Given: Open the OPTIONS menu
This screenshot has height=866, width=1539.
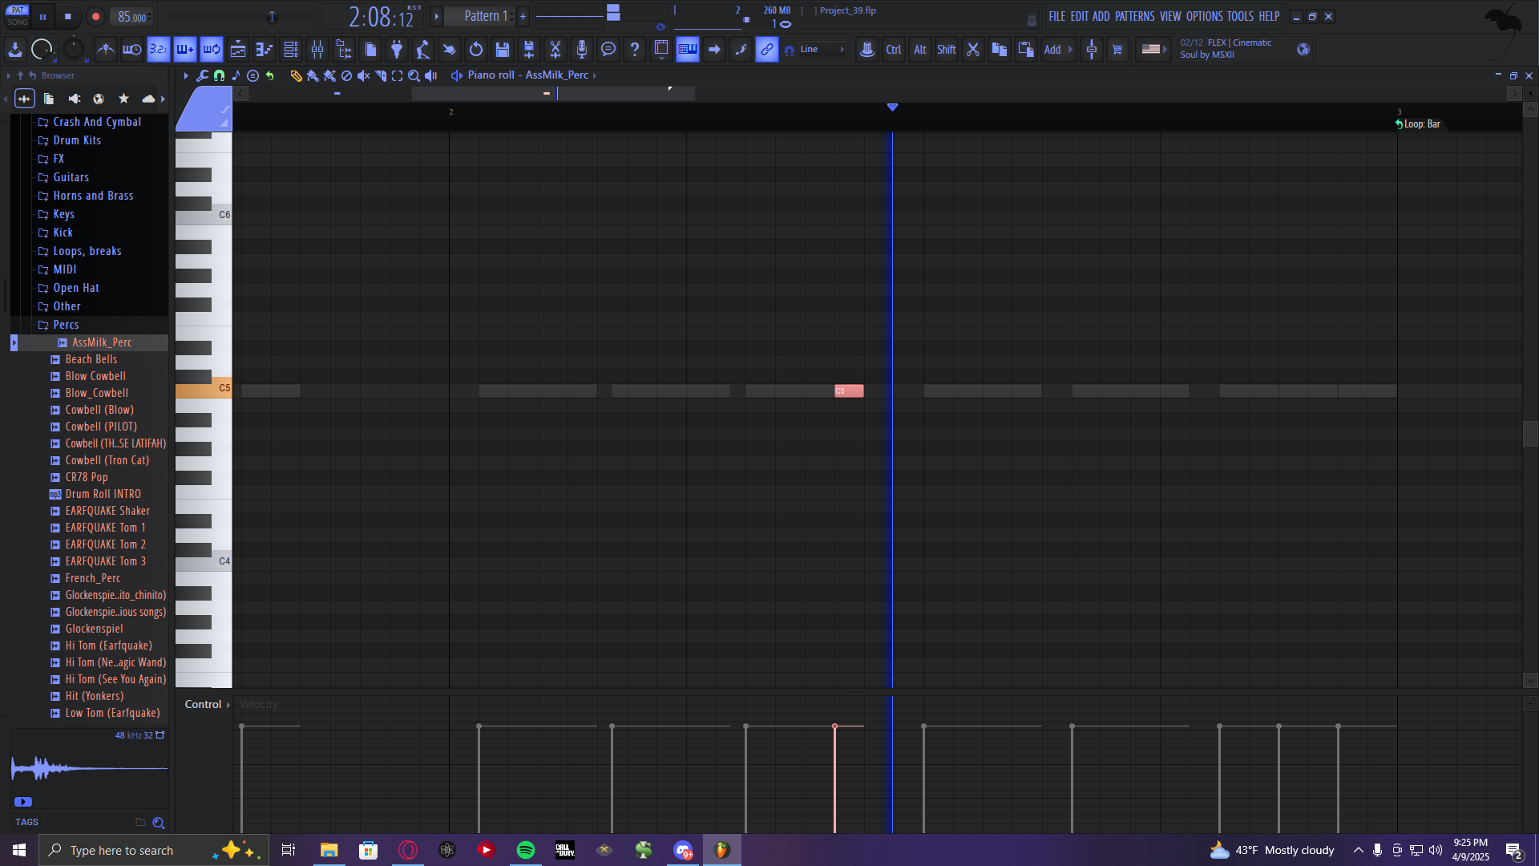Looking at the screenshot, I should click(1204, 16).
